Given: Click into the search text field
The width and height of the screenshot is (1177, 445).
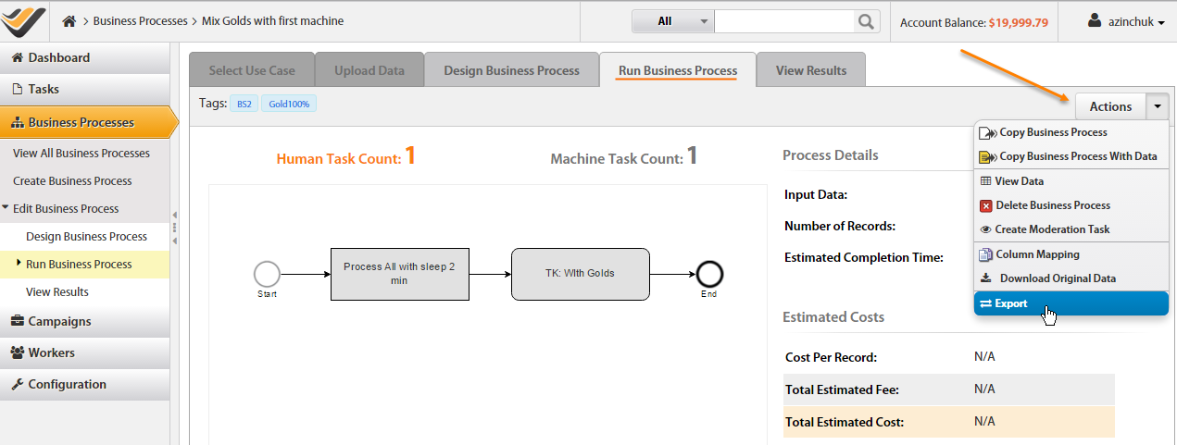Looking at the screenshot, I should pos(784,21).
